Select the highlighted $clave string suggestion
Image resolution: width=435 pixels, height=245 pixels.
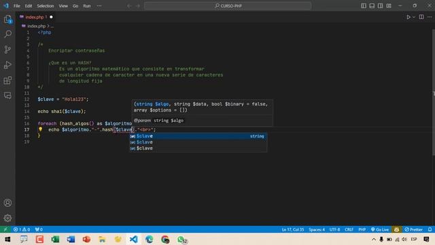pos(198,136)
